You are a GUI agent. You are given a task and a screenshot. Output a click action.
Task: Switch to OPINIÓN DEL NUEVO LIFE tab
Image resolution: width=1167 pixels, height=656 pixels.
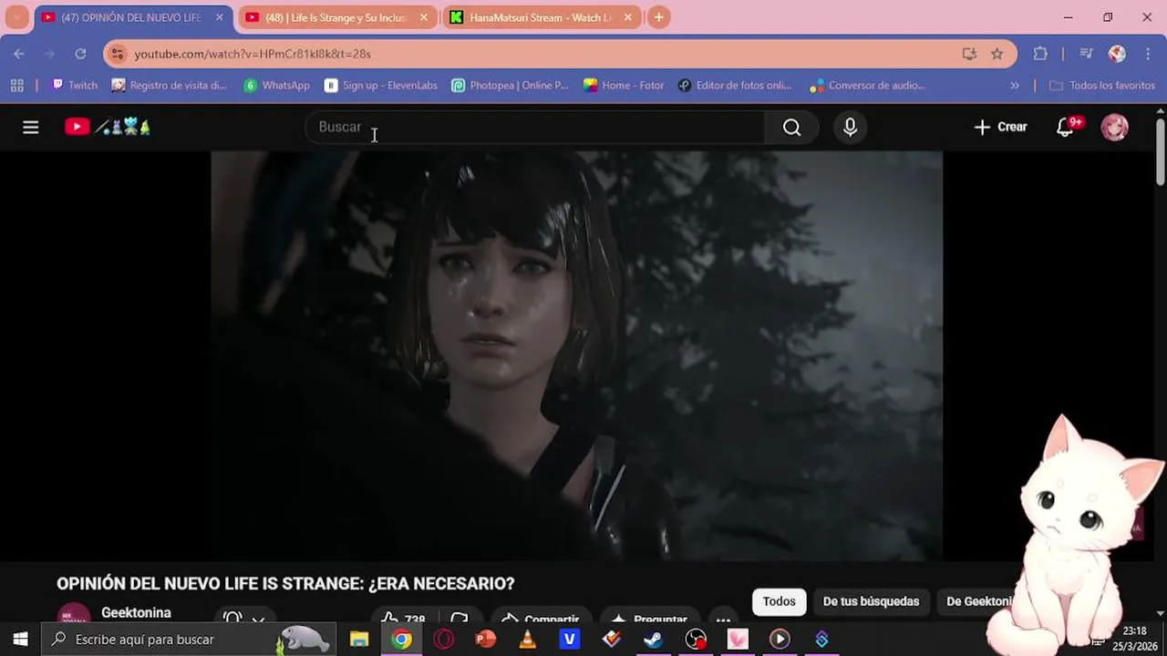[x=132, y=17]
